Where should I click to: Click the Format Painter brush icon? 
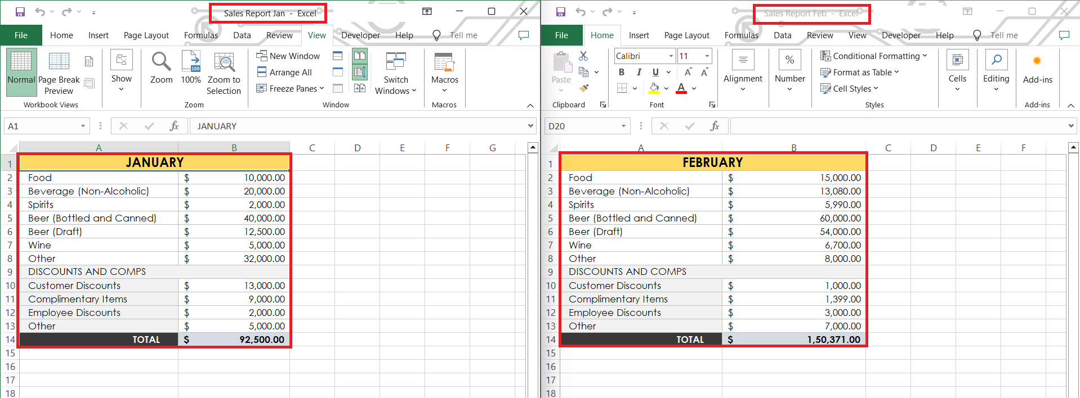pos(584,88)
